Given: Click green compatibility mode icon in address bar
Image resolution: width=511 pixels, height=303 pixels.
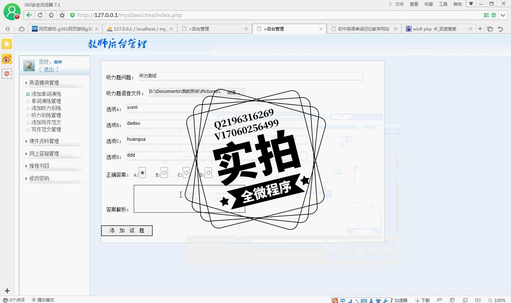Looking at the screenshot, I should [x=494, y=15].
